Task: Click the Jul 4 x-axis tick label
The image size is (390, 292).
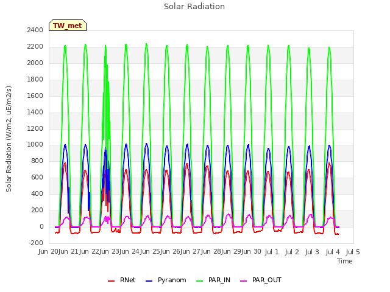Action: pyautogui.click(x=333, y=251)
